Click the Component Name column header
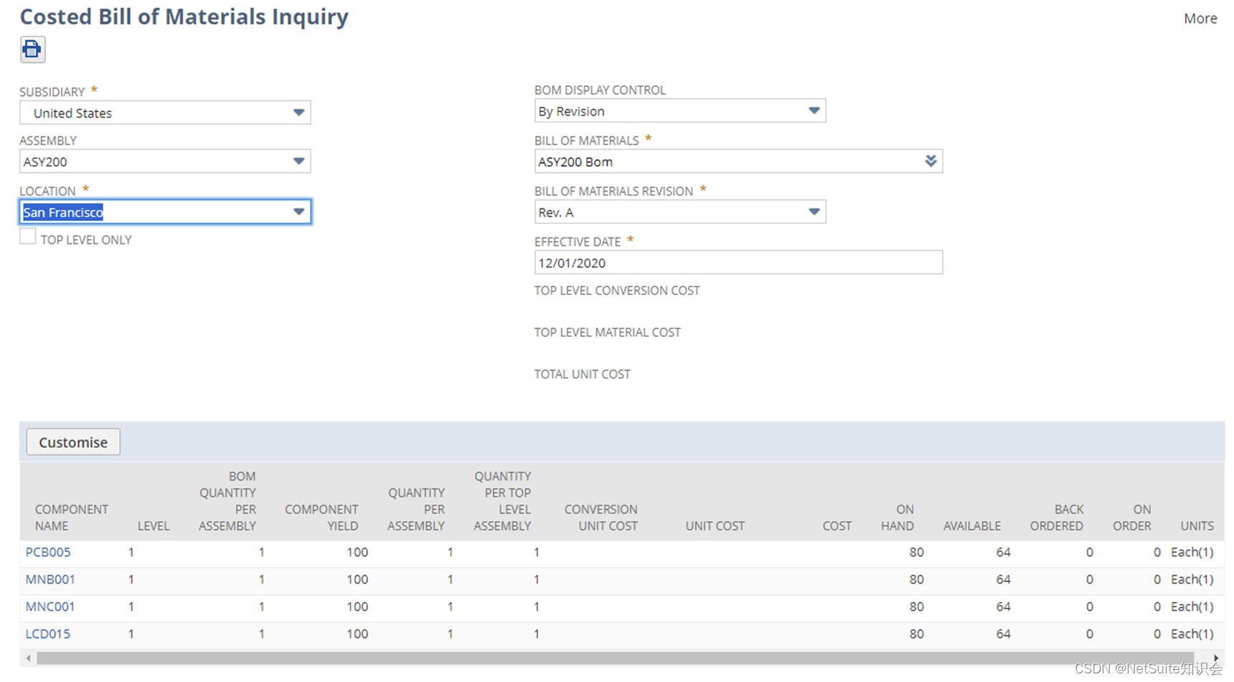1234x682 pixels. tap(72, 518)
